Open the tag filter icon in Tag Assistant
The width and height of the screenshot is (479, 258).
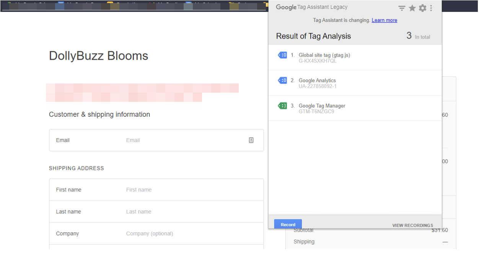(402, 8)
